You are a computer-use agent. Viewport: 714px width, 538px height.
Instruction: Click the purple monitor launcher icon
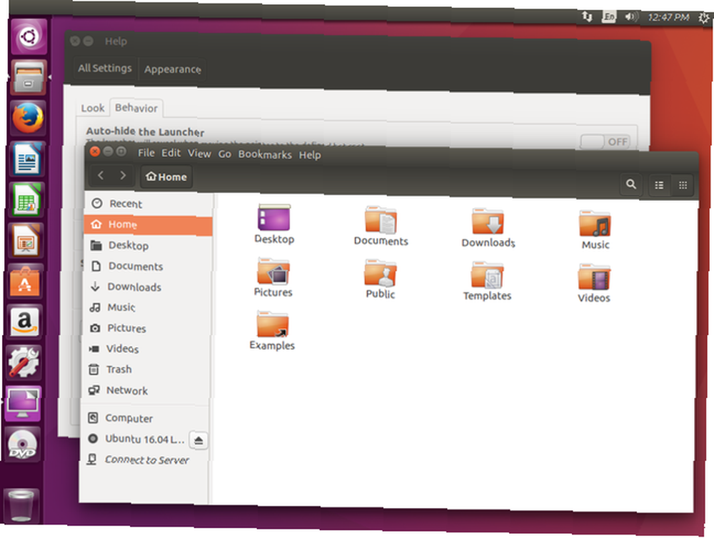tap(23, 404)
